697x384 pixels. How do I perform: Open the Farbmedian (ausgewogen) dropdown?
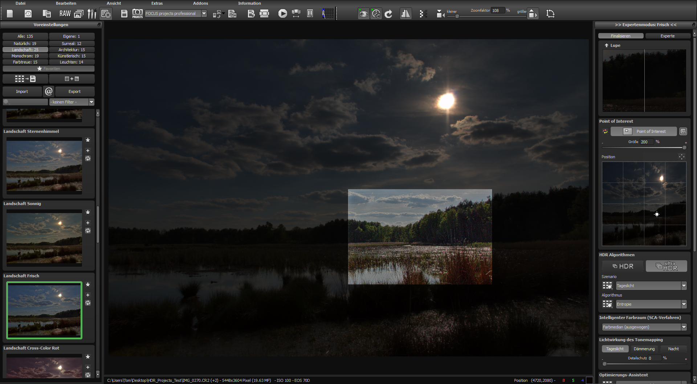point(644,327)
